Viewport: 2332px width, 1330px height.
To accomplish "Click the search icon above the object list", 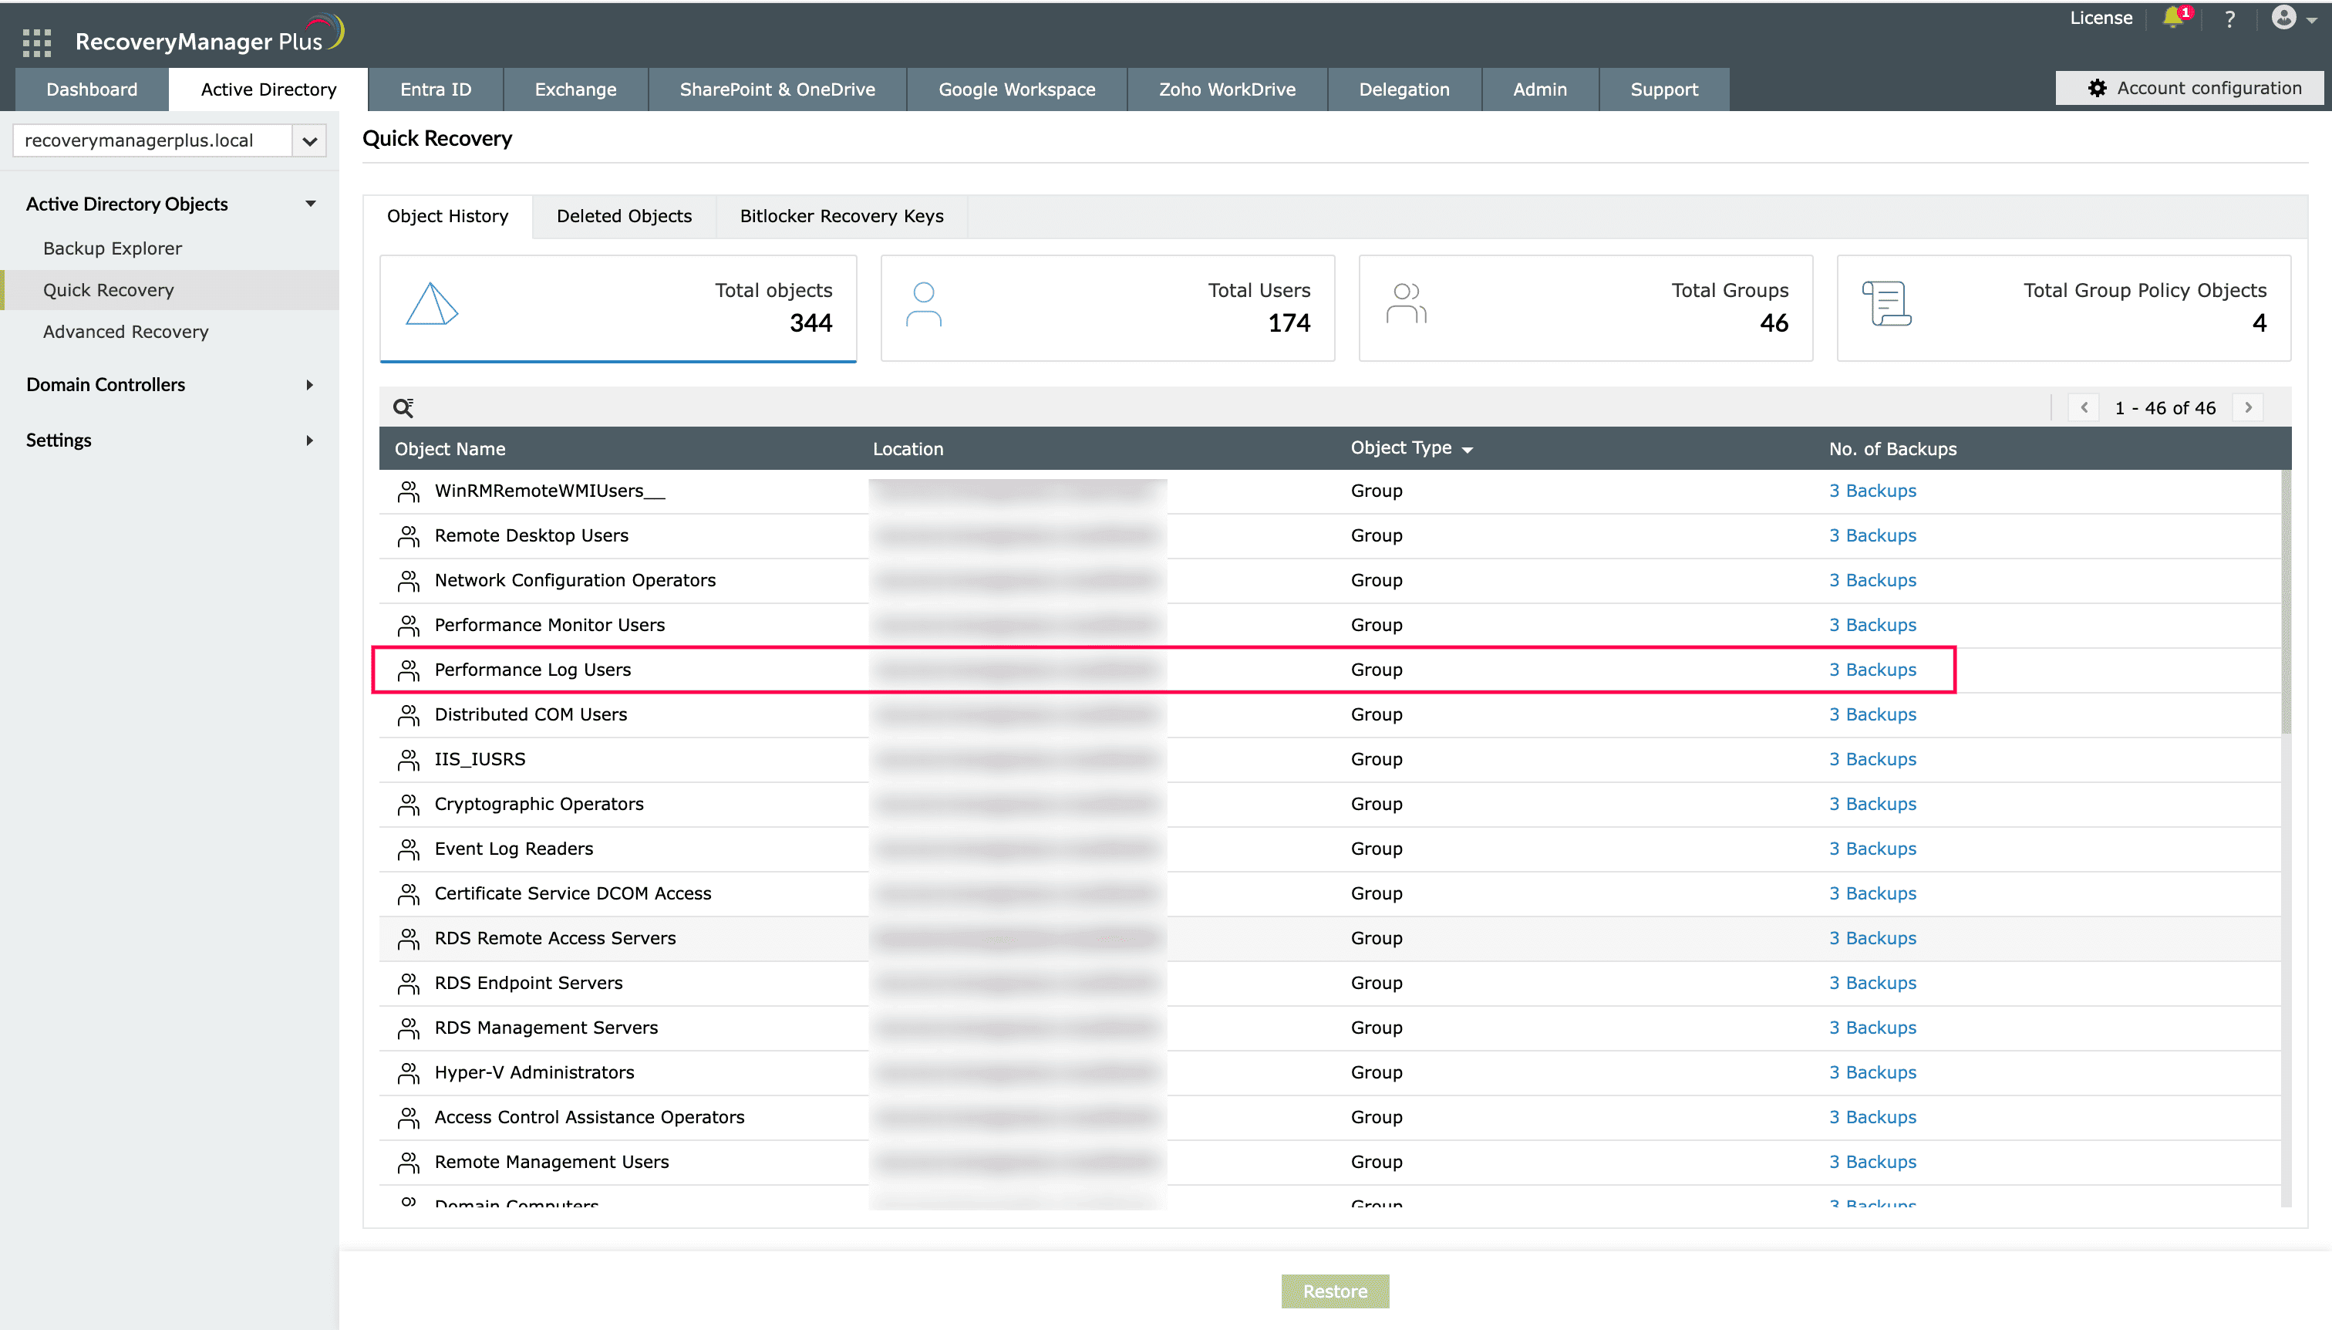I will click(x=403, y=407).
